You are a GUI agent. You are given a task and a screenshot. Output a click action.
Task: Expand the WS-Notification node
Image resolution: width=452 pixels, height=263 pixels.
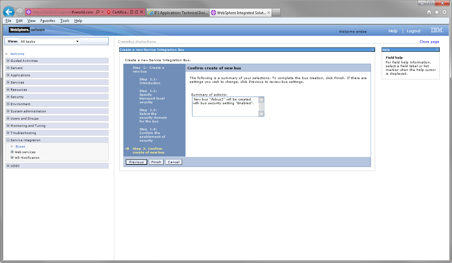coord(12,158)
